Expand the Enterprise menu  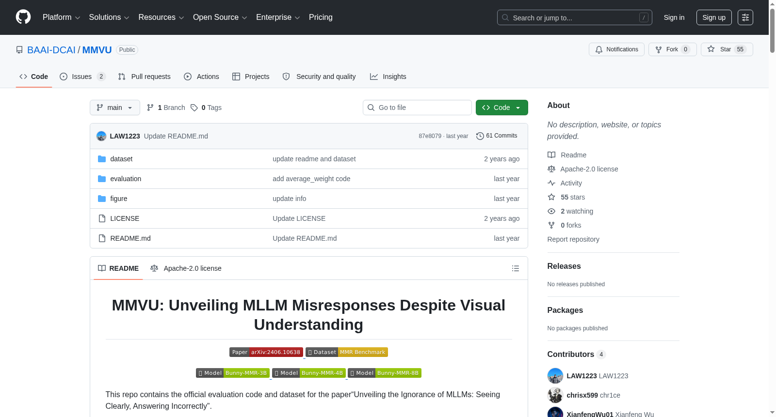pos(278,17)
